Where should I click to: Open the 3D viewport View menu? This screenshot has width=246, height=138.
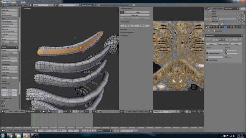[x=11, y=112]
